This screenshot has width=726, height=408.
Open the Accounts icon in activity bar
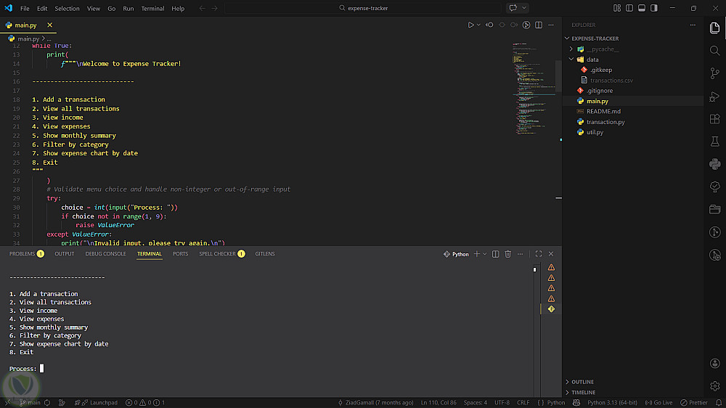tap(714, 363)
